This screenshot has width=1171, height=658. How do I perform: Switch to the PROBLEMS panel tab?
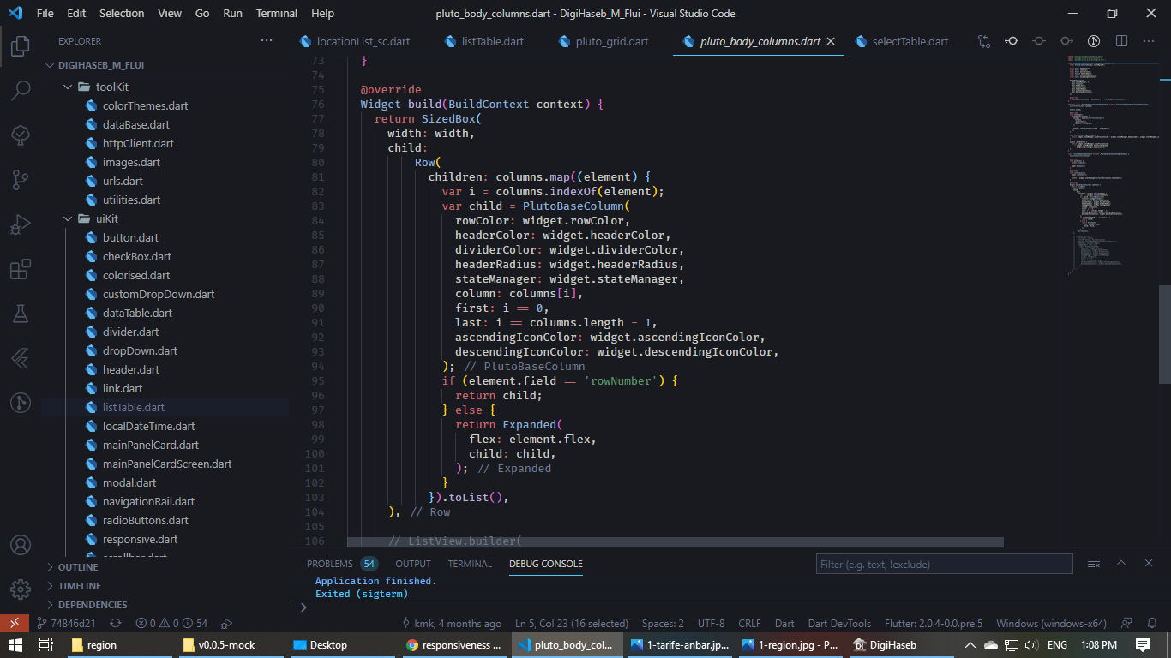click(x=332, y=563)
